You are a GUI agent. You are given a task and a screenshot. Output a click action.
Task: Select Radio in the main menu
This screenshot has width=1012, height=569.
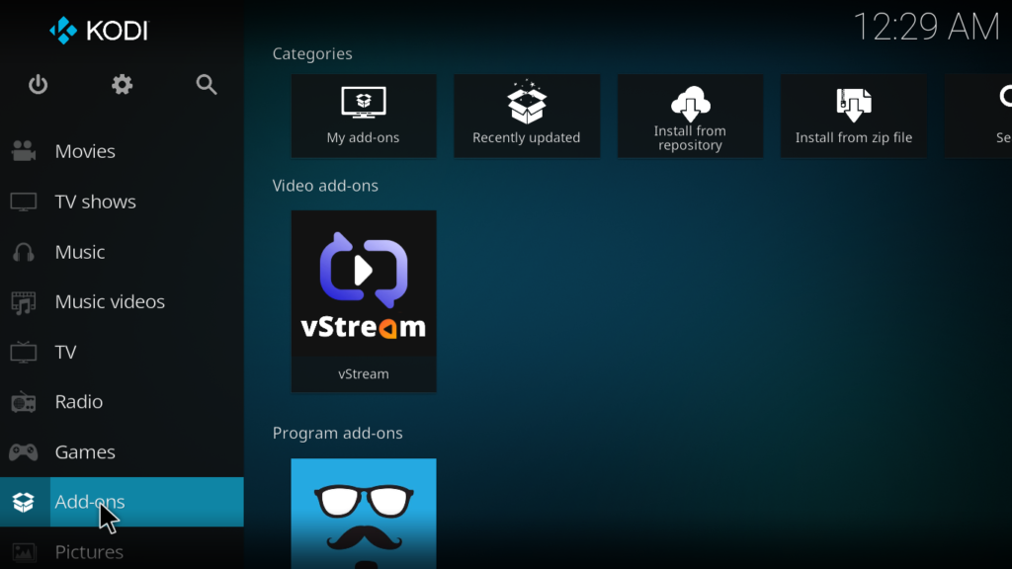pos(78,402)
